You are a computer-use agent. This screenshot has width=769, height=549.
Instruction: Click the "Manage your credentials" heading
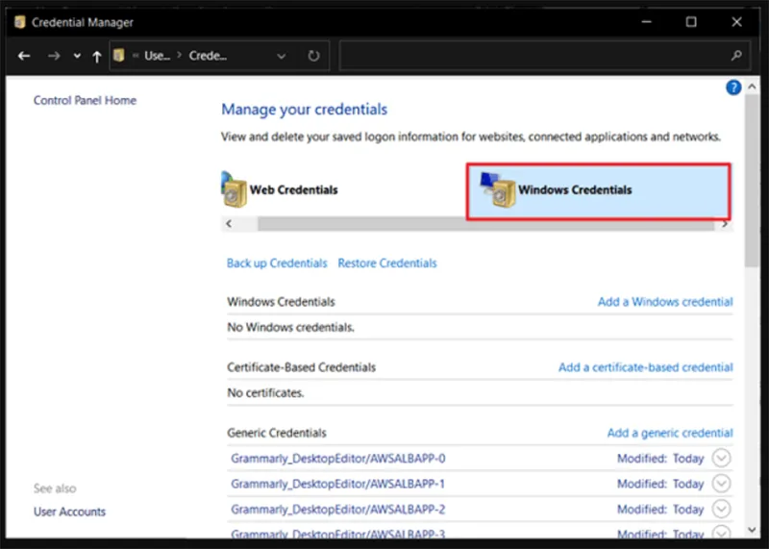tap(304, 110)
